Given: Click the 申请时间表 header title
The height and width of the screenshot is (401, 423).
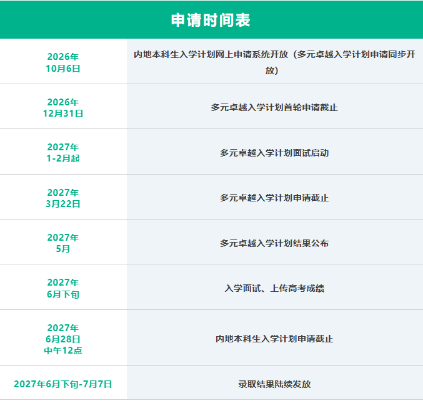Looking at the screenshot, I should click(211, 20).
